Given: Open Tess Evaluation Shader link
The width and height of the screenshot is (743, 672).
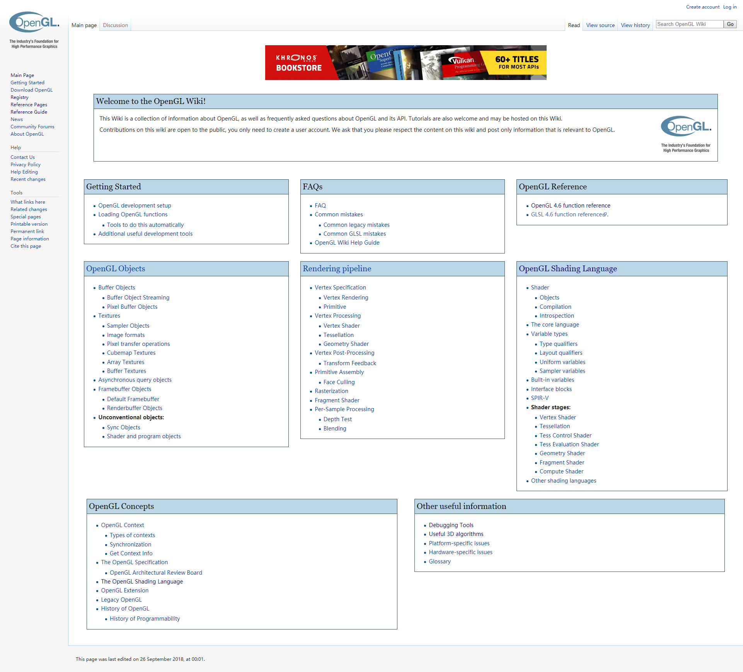Looking at the screenshot, I should pos(569,444).
